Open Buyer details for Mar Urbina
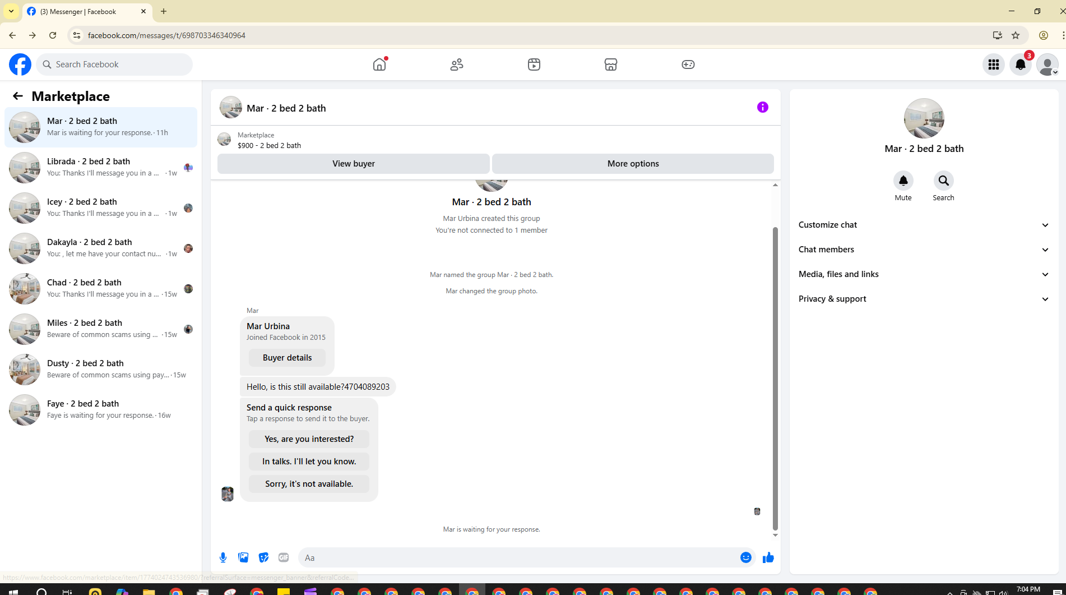The width and height of the screenshot is (1066, 595). pyautogui.click(x=287, y=358)
